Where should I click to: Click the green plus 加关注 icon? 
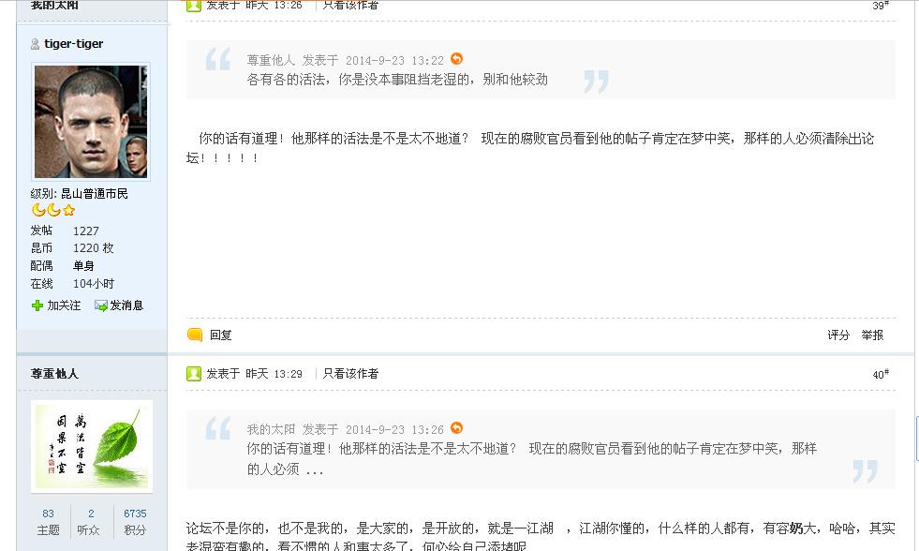click(37, 305)
